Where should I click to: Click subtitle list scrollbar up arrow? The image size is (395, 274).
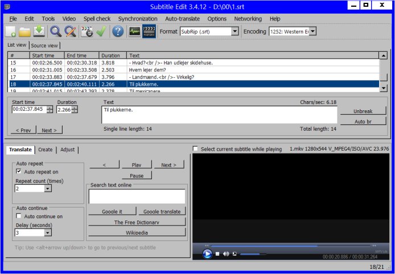383,56
